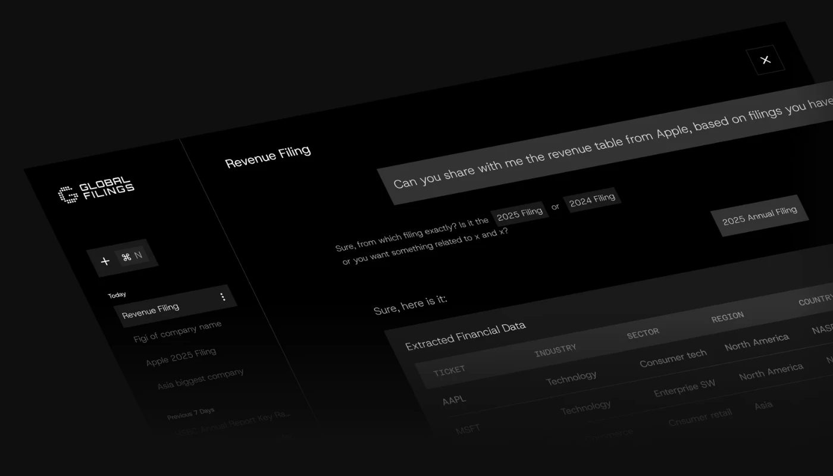Screen dimensions: 833x476
Task: Click the Consumer retail sector cell
Action: (x=700, y=416)
